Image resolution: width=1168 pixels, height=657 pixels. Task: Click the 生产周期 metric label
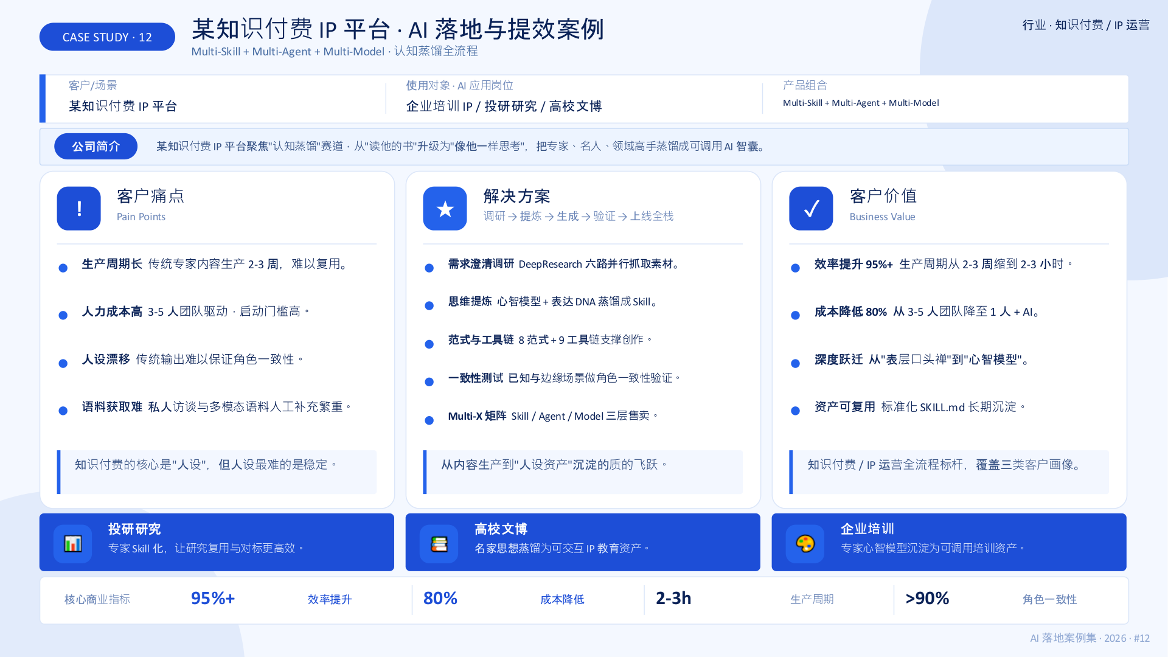(x=812, y=600)
